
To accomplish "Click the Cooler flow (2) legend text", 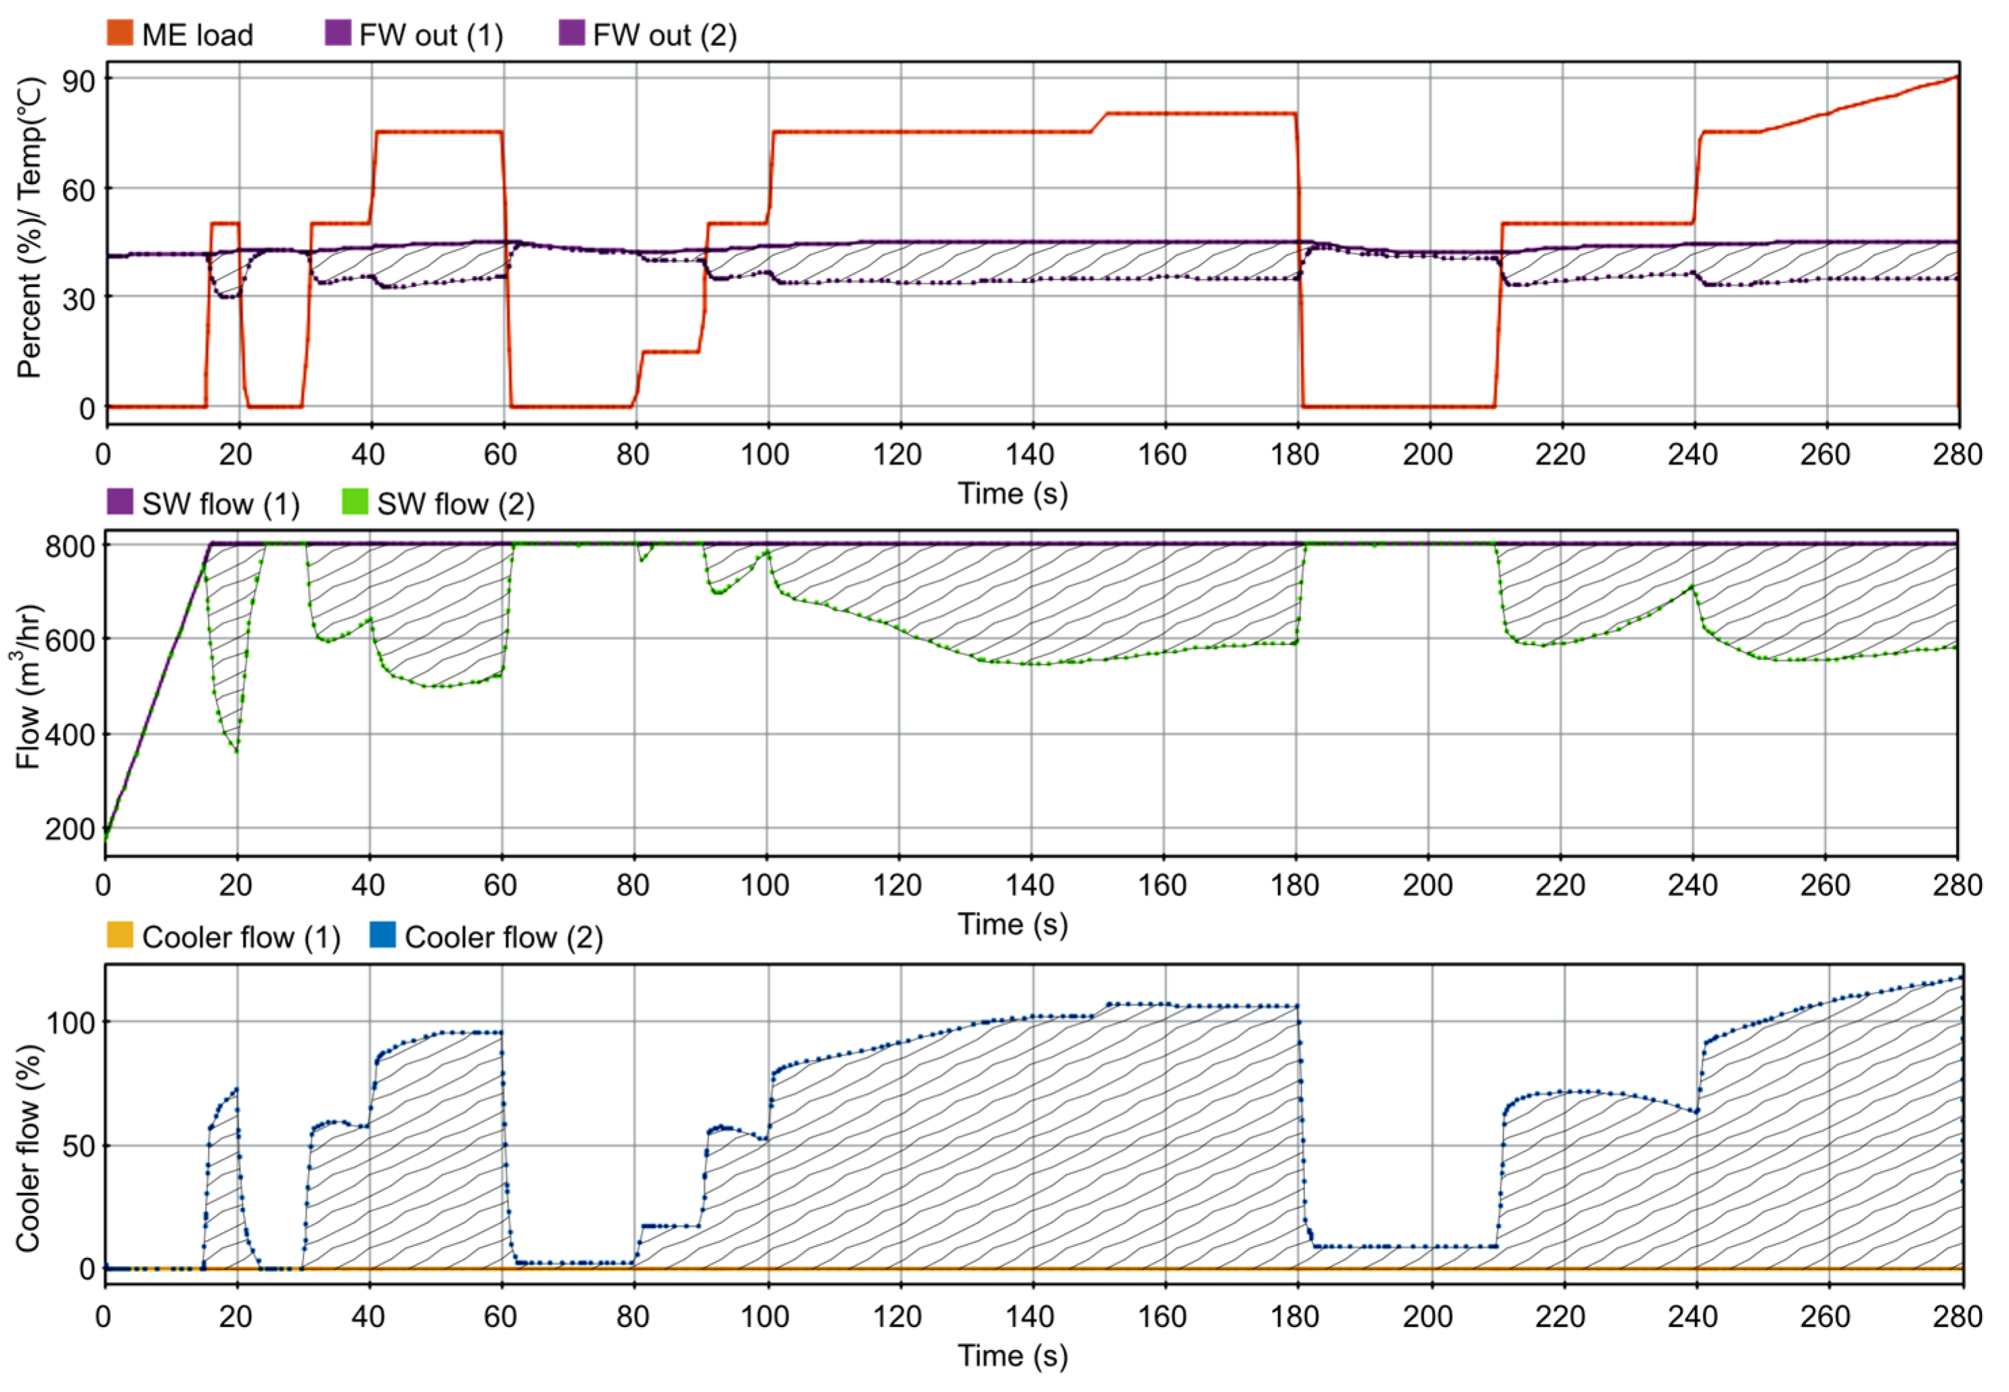I will (x=504, y=937).
